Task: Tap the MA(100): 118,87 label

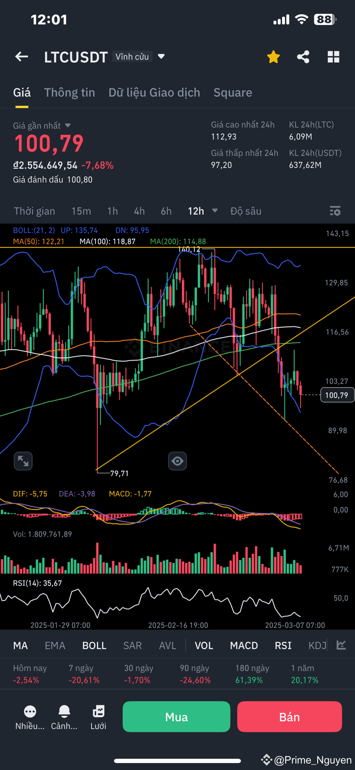Action: click(x=108, y=241)
